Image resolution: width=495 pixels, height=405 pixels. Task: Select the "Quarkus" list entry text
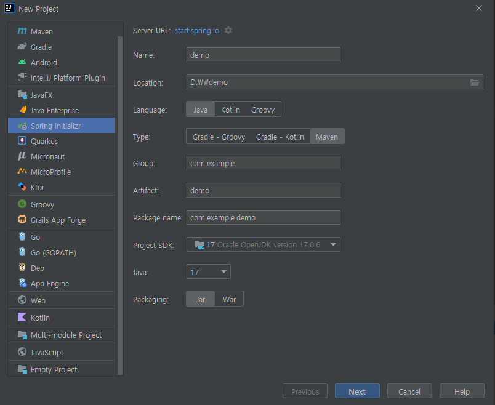pyautogui.click(x=44, y=141)
